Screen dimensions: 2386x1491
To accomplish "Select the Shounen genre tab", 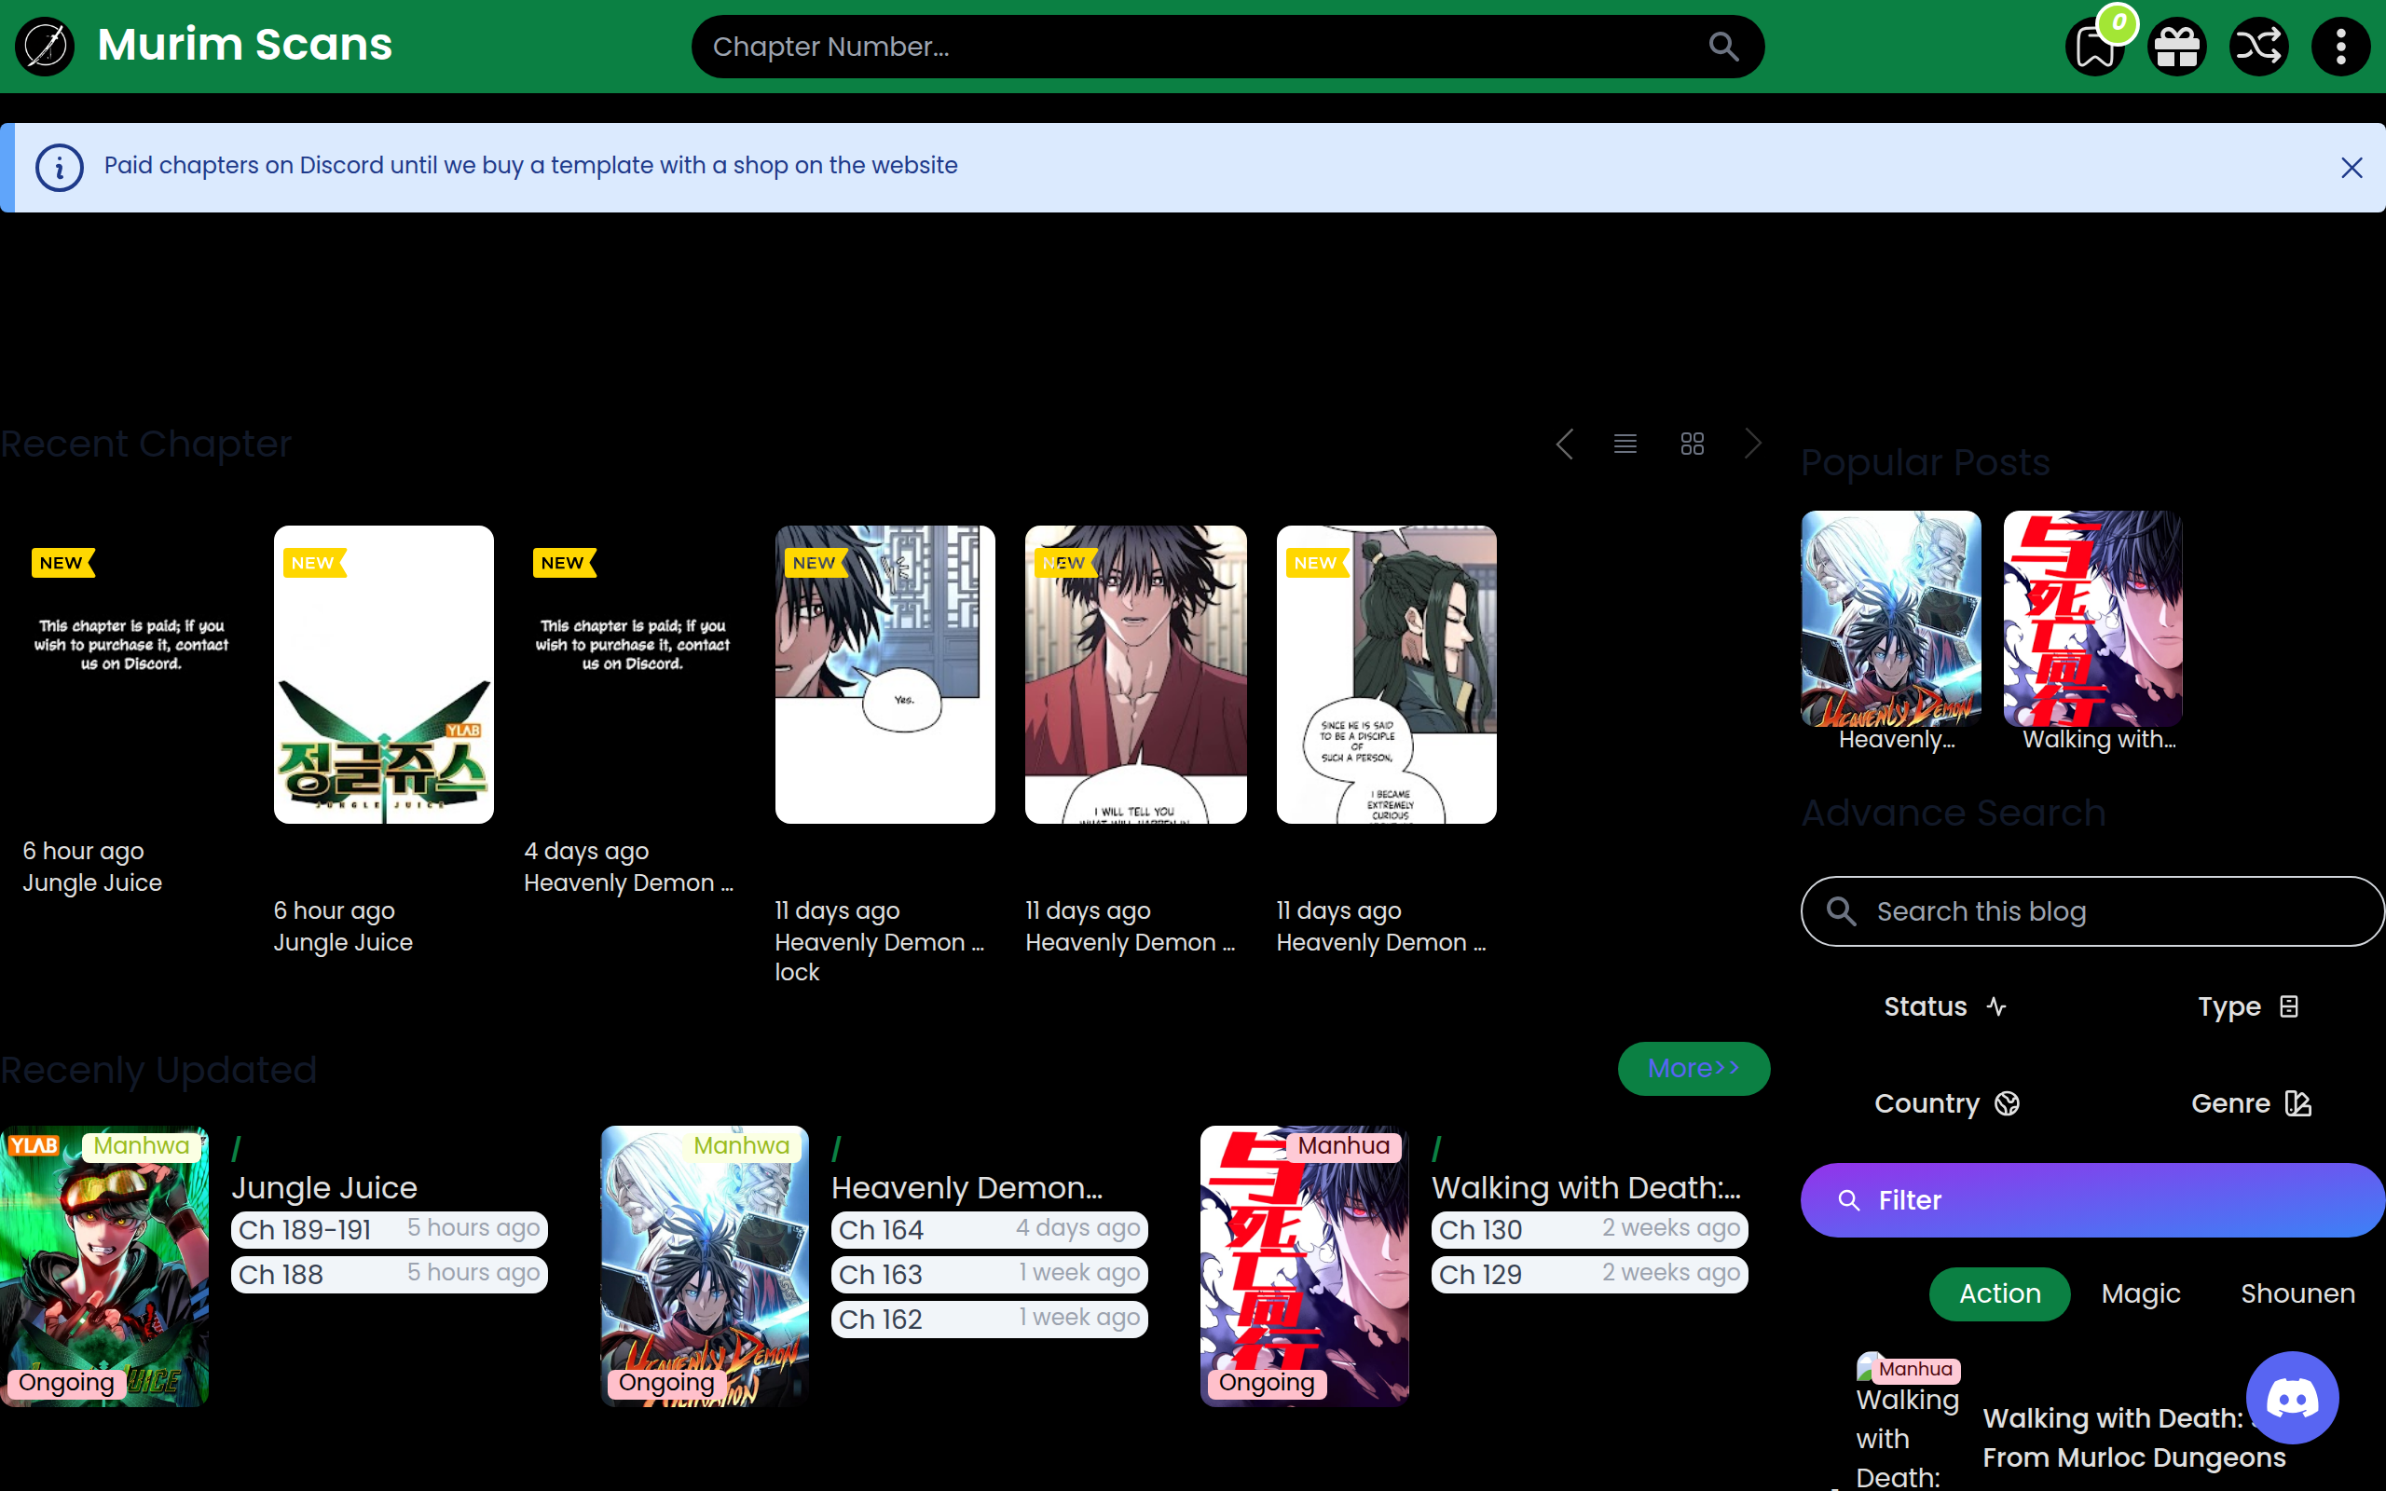I will [x=2297, y=1293].
